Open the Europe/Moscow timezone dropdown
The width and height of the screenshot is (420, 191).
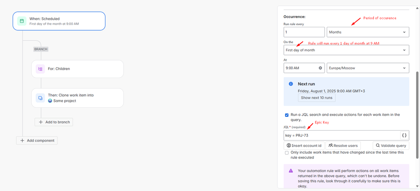point(368,68)
